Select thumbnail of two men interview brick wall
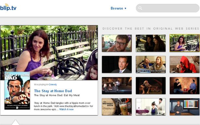This screenshot has width=200, height=125. pyautogui.click(x=184, y=86)
